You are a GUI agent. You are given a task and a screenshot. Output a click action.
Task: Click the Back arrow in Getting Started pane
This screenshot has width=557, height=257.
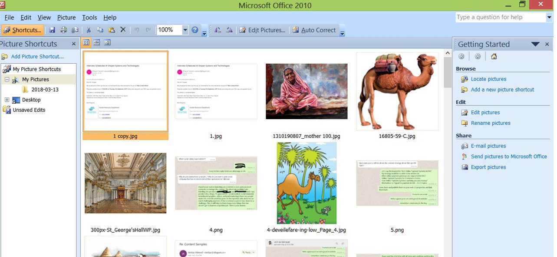461,56
